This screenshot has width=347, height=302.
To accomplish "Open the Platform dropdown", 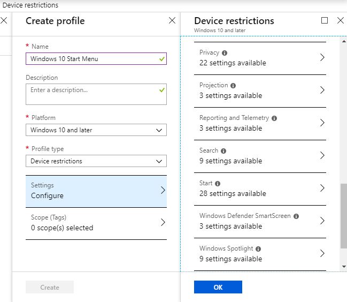I will pos(96,130).
